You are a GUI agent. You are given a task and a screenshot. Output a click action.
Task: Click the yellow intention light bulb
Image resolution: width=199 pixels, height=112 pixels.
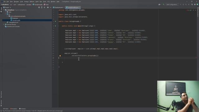pos(60,56)
